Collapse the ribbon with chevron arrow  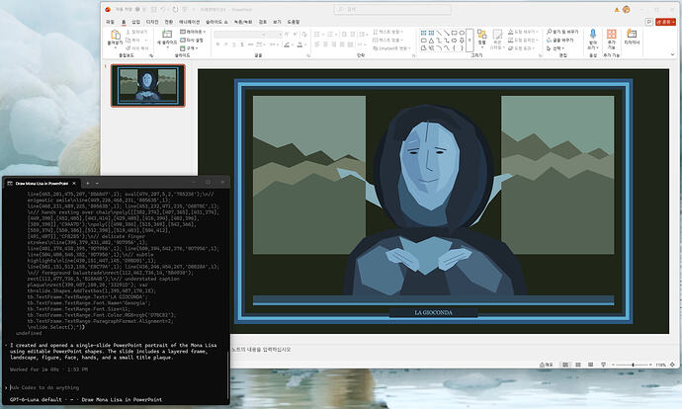tap(672, 54)
